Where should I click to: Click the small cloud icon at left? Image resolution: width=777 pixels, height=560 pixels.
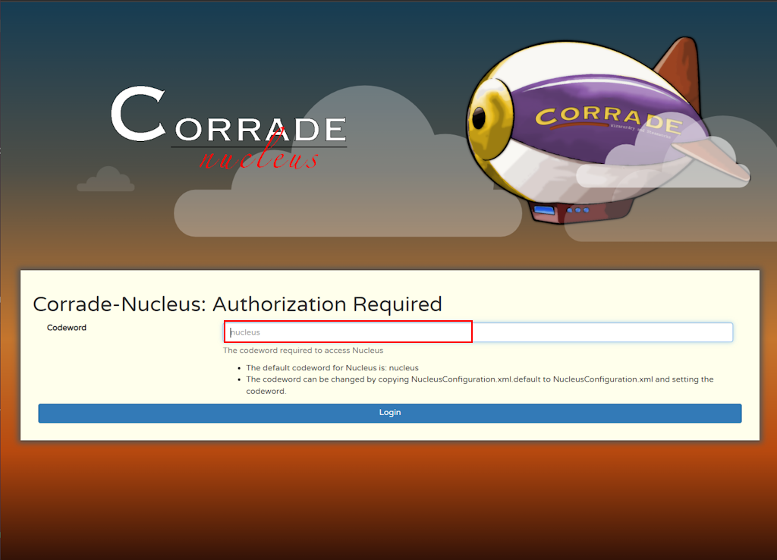click(105, 179)
